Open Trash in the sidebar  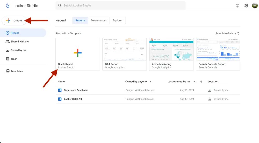pos(14,59)
